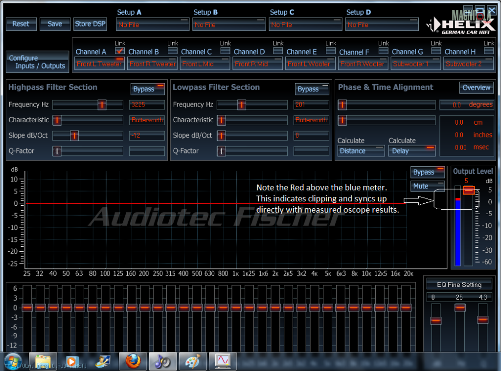Viewport: 501px width, 371px height.
Task: Check the Link checkbox after Channel G
Action: (436, 51)
